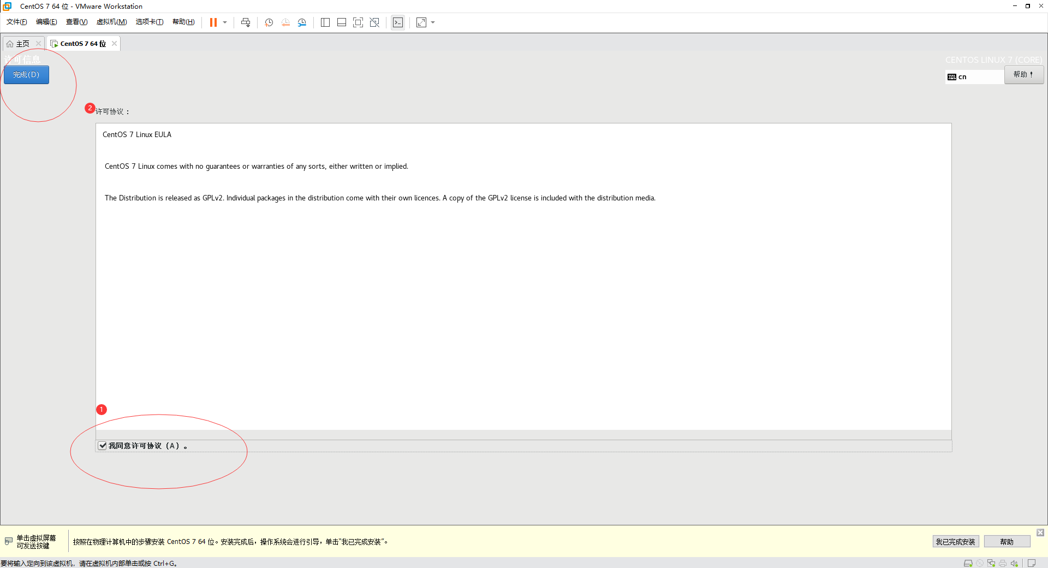Click the cn keyboard layout indicator

974,77
